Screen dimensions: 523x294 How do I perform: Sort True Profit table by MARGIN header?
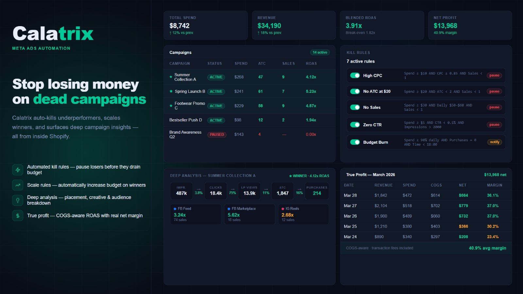[495, 185]
